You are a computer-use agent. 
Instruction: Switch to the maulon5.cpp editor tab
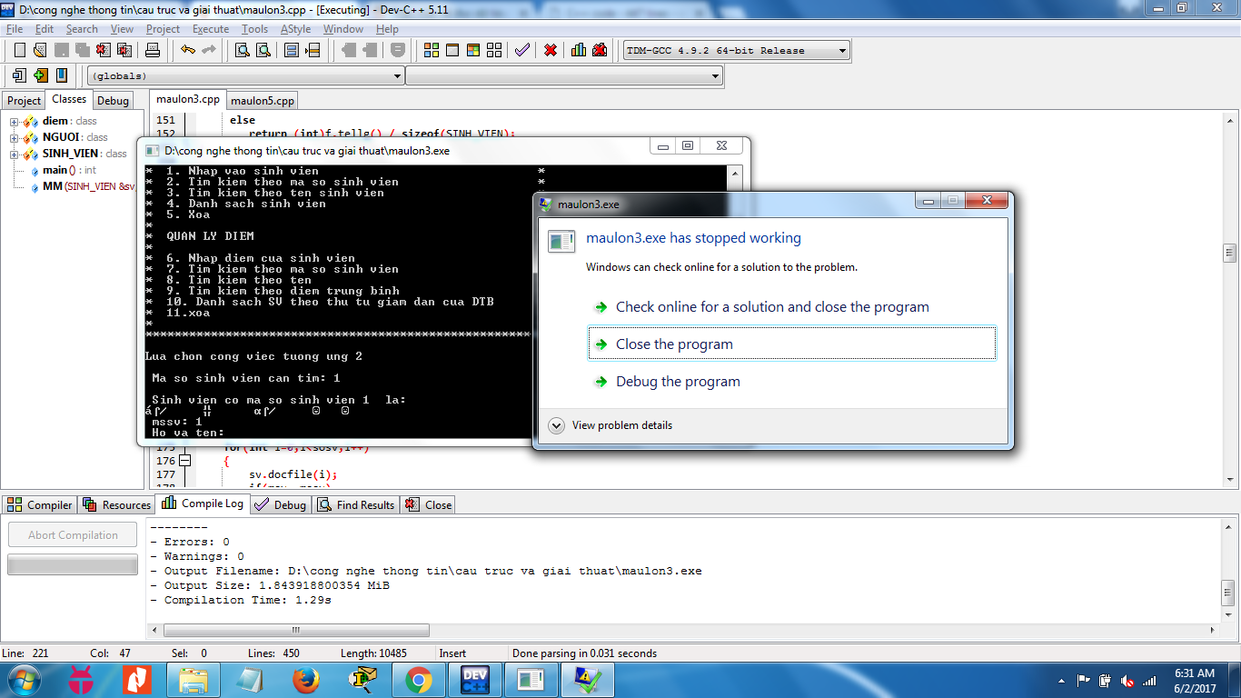pos(262,101)
